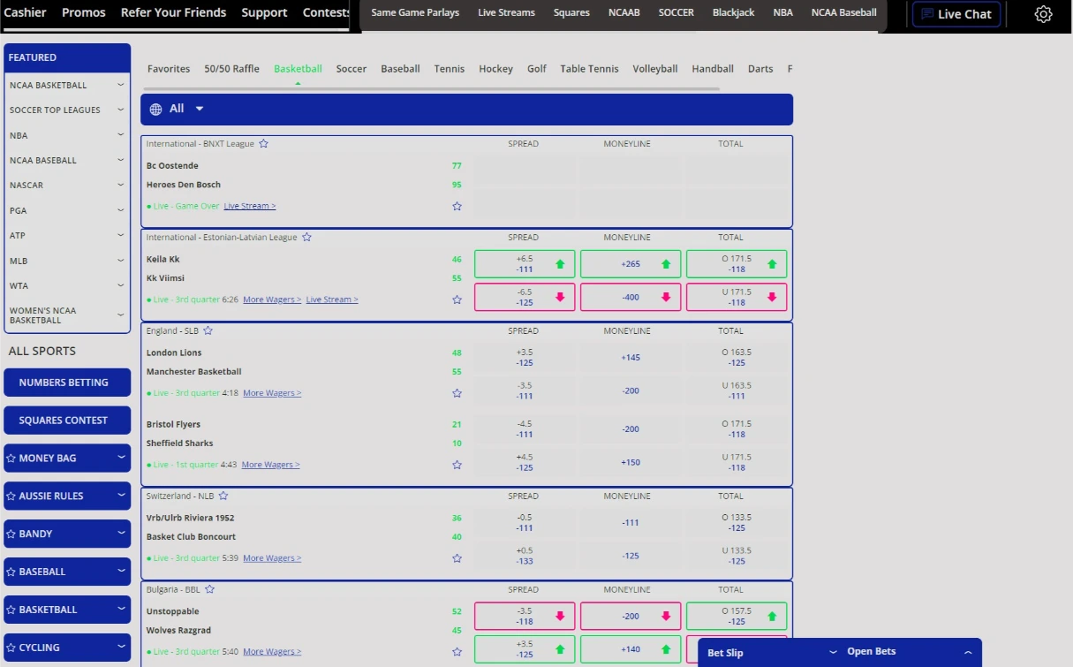Viewport: 1073px width, 667px height.
Task: Switch to the Soccer sport tab
Action: point(351,69)
